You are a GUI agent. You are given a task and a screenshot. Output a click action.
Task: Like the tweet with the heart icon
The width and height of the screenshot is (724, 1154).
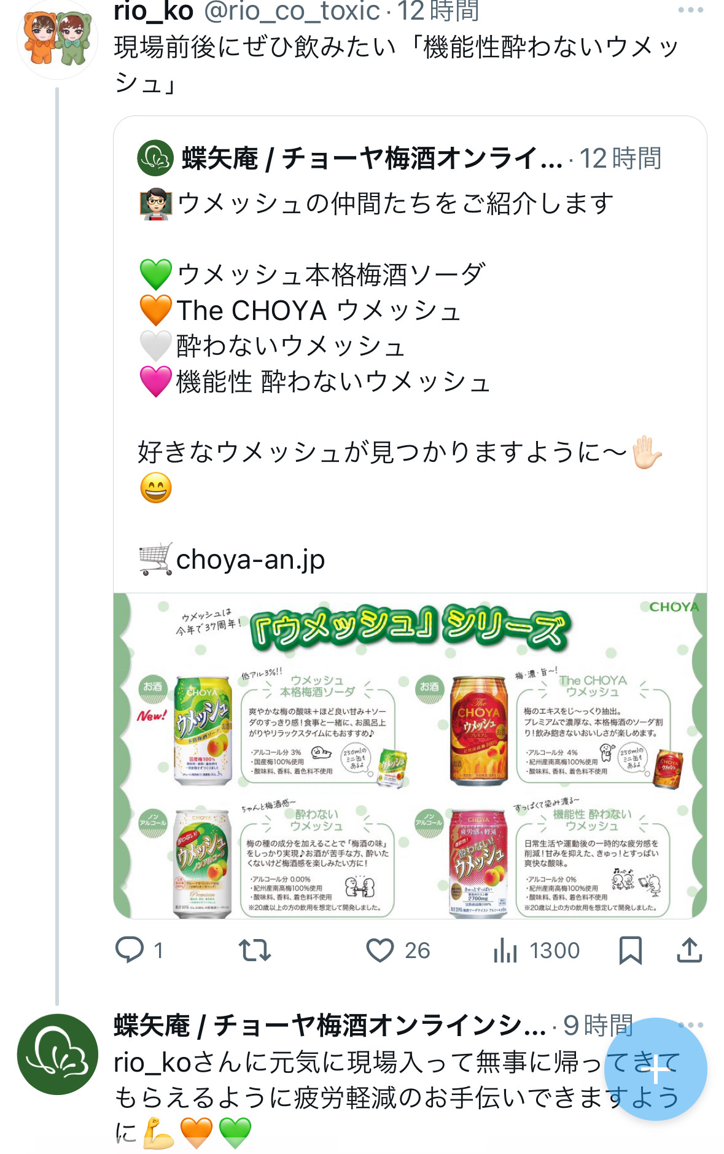pyautogui.click(x=380, y=950)
